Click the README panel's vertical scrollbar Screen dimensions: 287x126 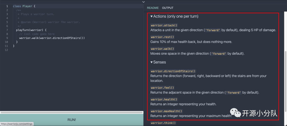tap(285, 80)
